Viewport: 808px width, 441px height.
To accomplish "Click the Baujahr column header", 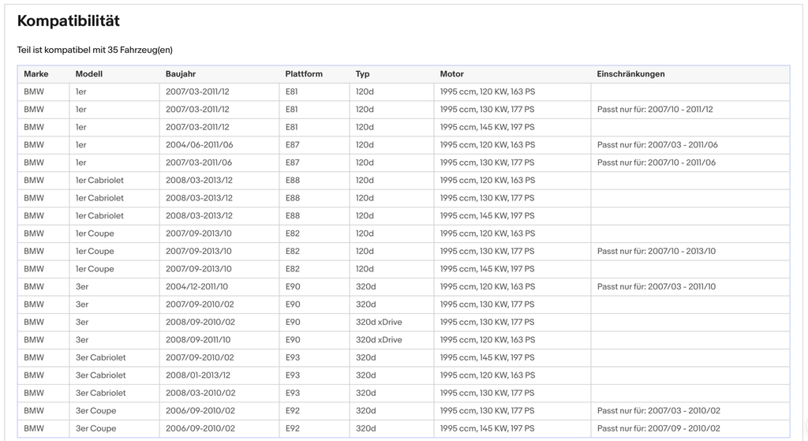I will [181, 74].
